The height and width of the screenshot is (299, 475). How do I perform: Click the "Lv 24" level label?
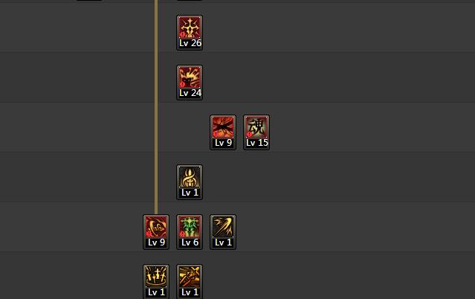[190, 93]
